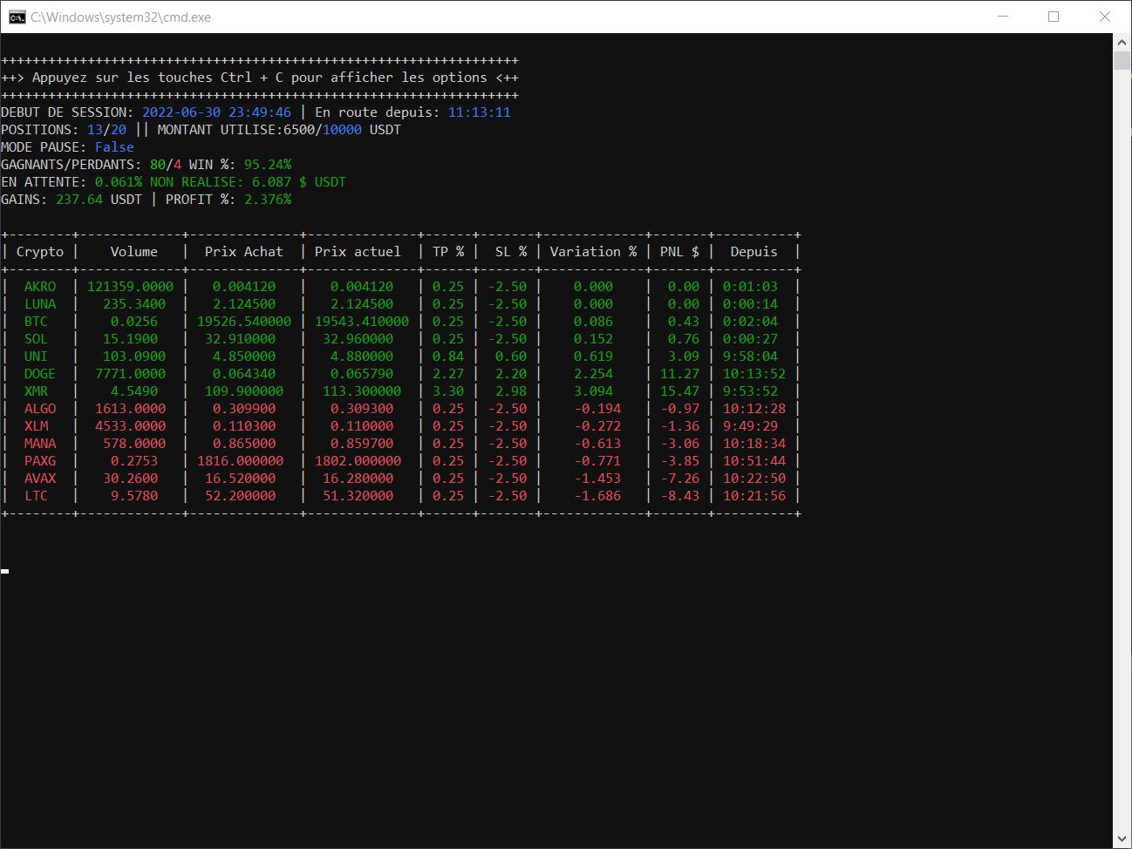Minimize the command prompt window
1132x849 pixels.
pyautogui.click(x=1003, y=17)
